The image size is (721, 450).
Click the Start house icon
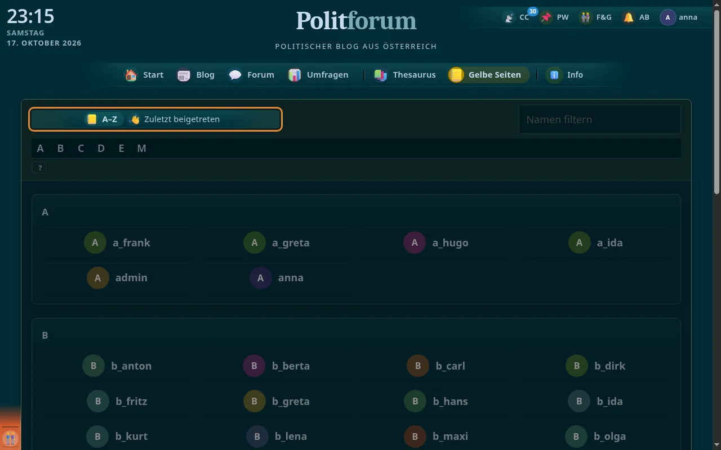(x=131, y=75)
